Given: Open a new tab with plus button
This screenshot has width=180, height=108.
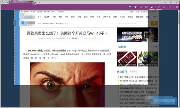Looking at the screenshot, I should (x=36, y=2).
